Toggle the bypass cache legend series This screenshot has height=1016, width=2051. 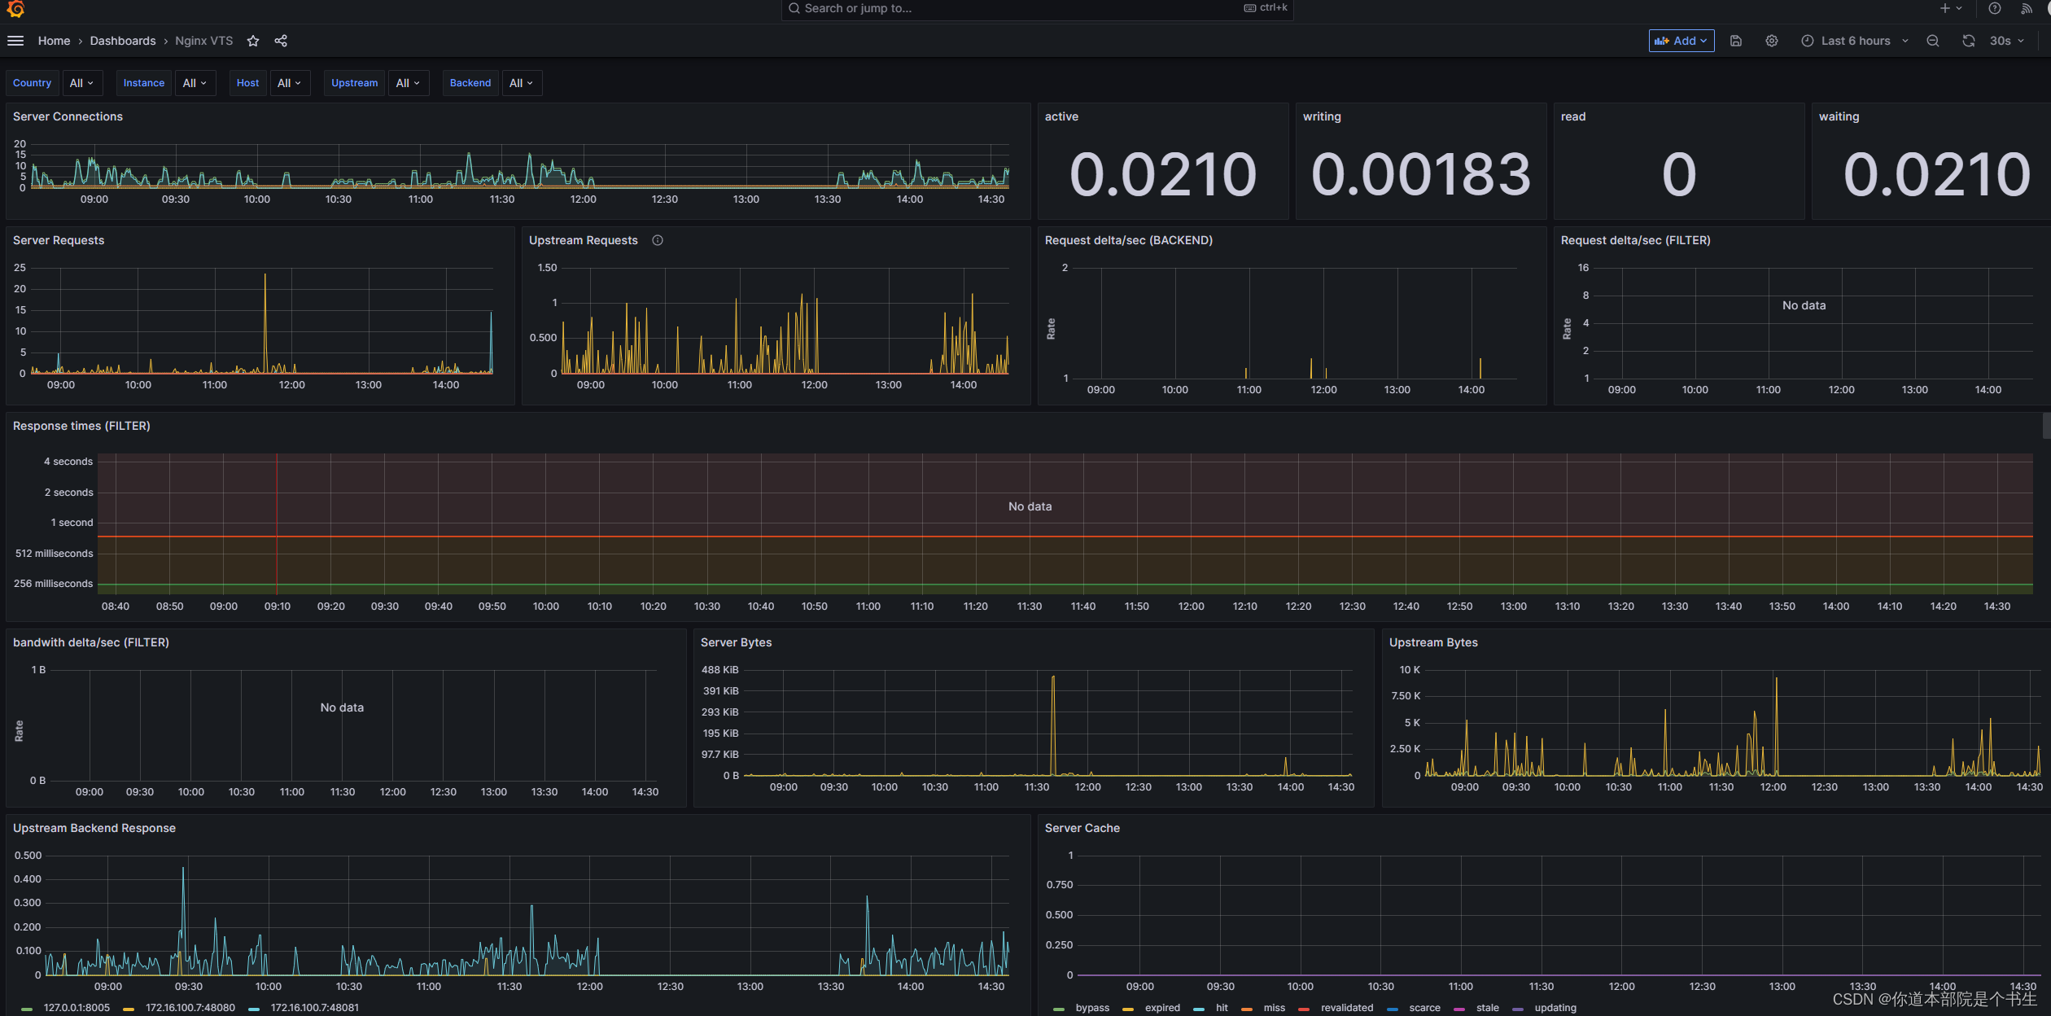pyautogui.click(x=1091, y=1008)
